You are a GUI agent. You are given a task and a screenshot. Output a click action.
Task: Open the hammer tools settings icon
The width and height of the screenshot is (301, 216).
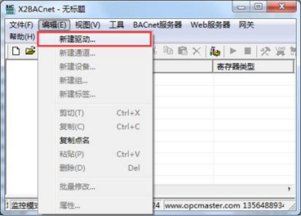[265, 51]
